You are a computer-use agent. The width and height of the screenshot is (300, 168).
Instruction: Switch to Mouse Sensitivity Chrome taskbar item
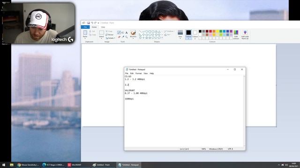[28, 165]
